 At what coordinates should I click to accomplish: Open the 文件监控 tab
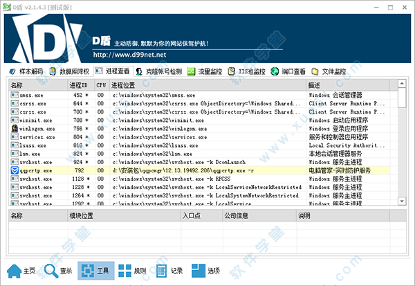click(x=329, y=71)
